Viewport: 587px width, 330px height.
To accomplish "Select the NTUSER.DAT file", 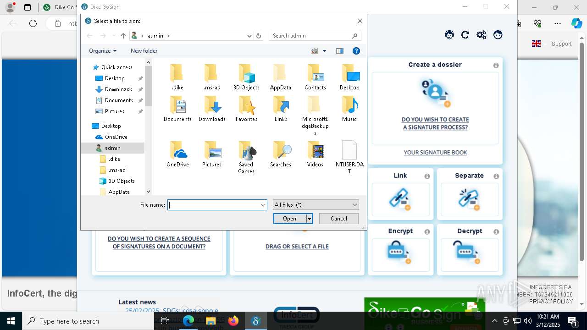I will (349, 157).
